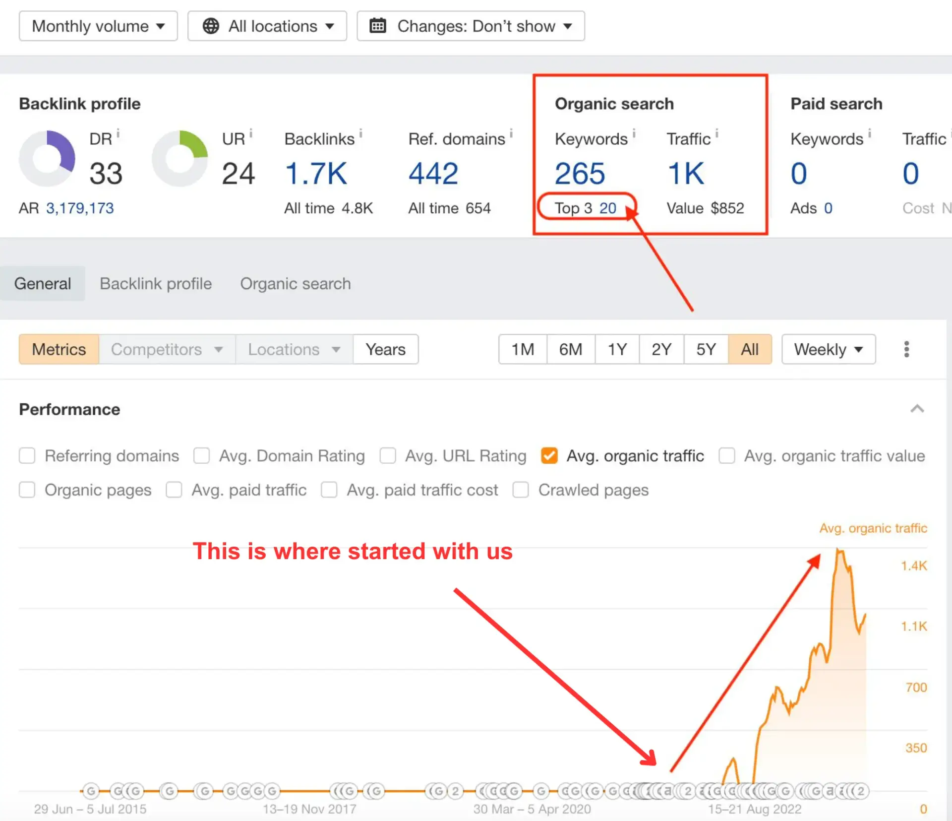Click the globe icon in All locations
This screenshot has height=821, width=952.
[211, 26]
